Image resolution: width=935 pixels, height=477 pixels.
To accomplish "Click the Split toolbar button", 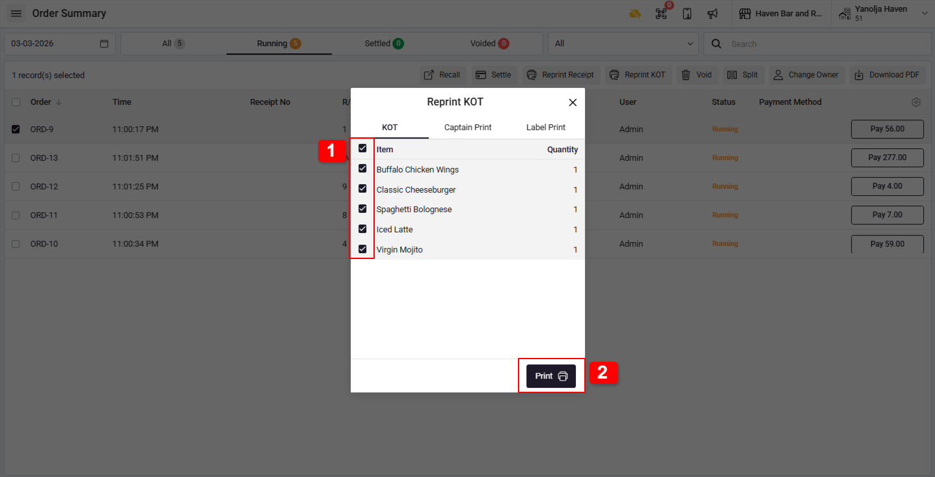I will (743, 75).
